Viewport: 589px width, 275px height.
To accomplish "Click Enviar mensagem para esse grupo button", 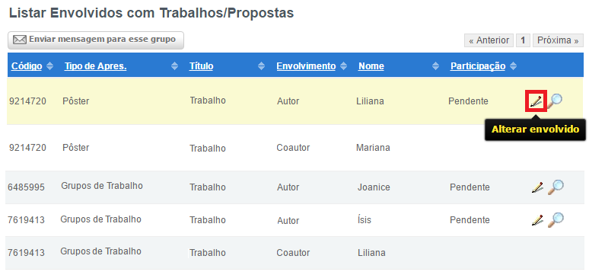I will click(96, 40).
